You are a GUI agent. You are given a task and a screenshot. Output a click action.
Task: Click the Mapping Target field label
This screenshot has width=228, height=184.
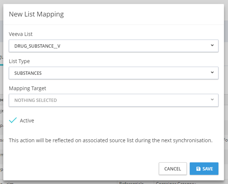coord(28,88)
